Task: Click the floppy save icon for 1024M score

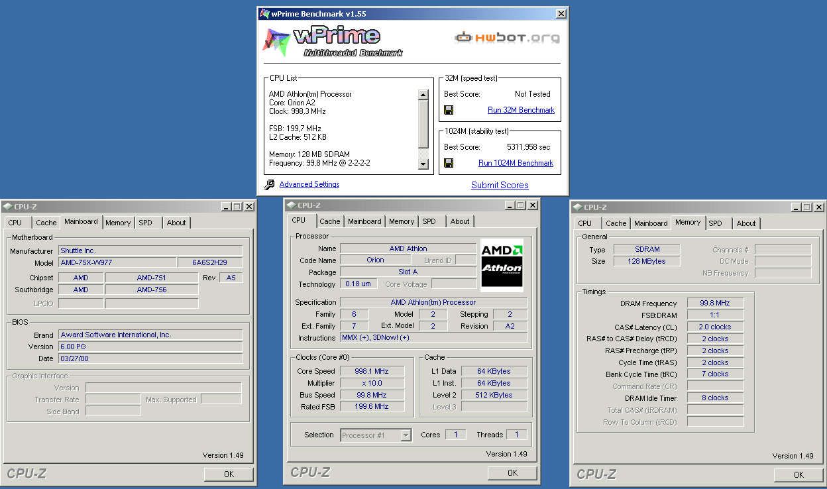Action: (x=449, y=163)
